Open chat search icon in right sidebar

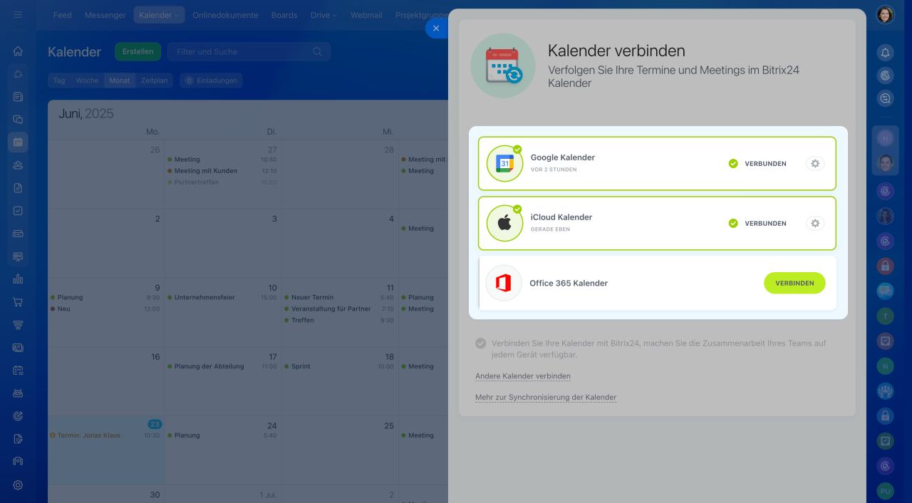pos(885,99)
